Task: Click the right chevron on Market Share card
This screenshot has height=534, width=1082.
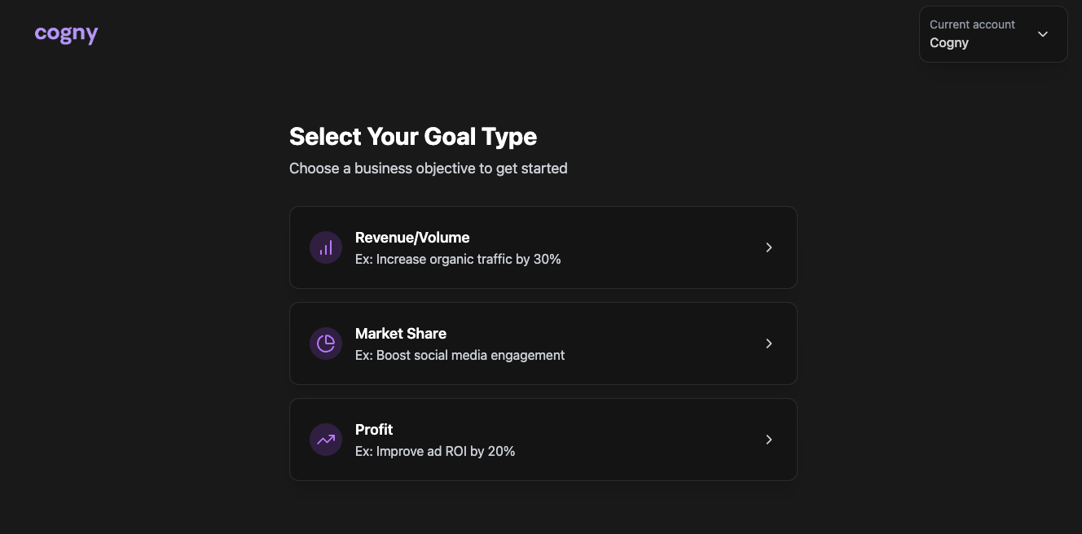Action: [x=768, y=344]
